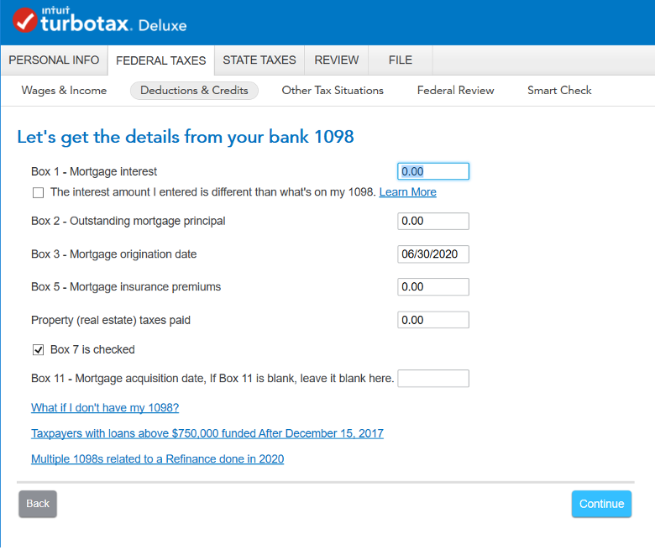Select the FEDERAL TAXES tab
This screenshot has height=550, width=655.
pos(161,60)
